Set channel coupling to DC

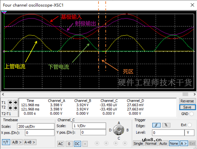click(77, 143)
